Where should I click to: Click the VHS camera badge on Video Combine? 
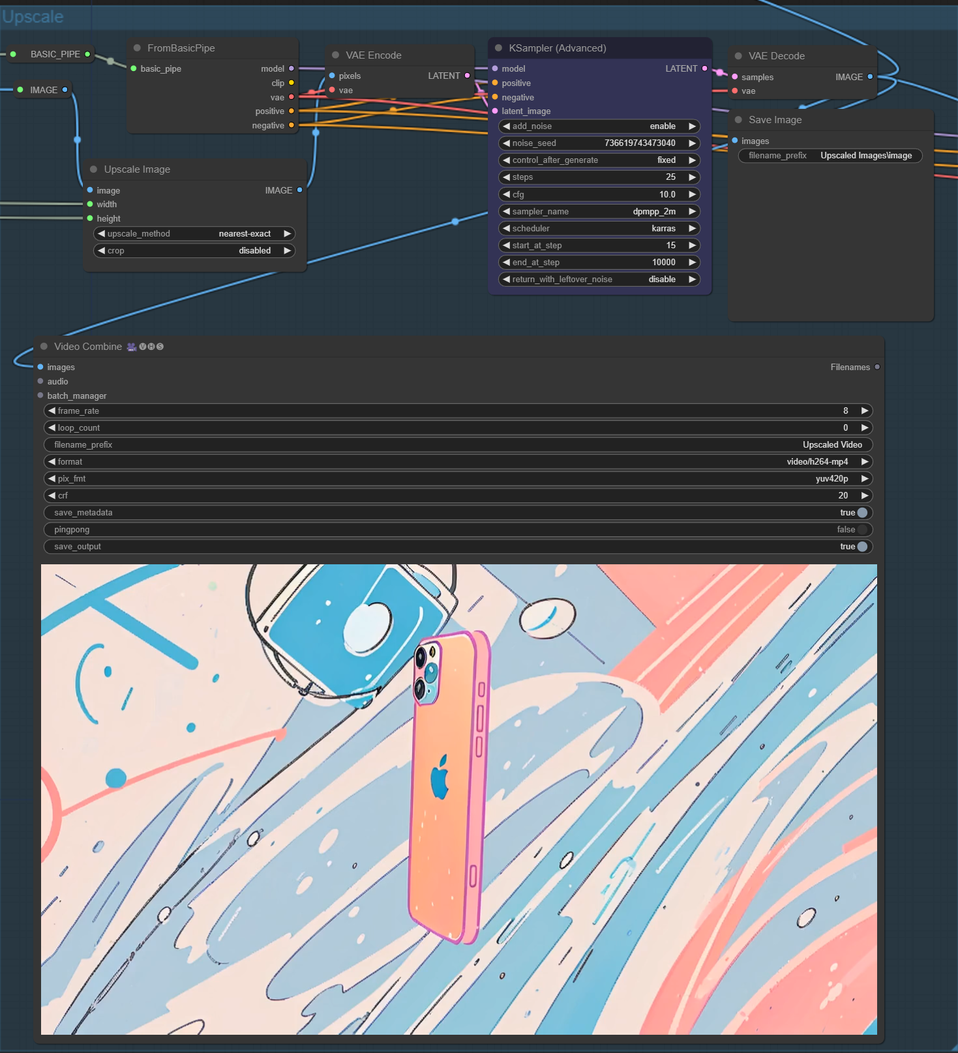click(x=132, y=347)
